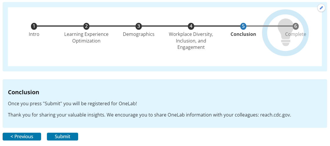Viewport: 330px width, 146px height.
Task: Jump to step 2 circle marker
Action: [86, 26]
